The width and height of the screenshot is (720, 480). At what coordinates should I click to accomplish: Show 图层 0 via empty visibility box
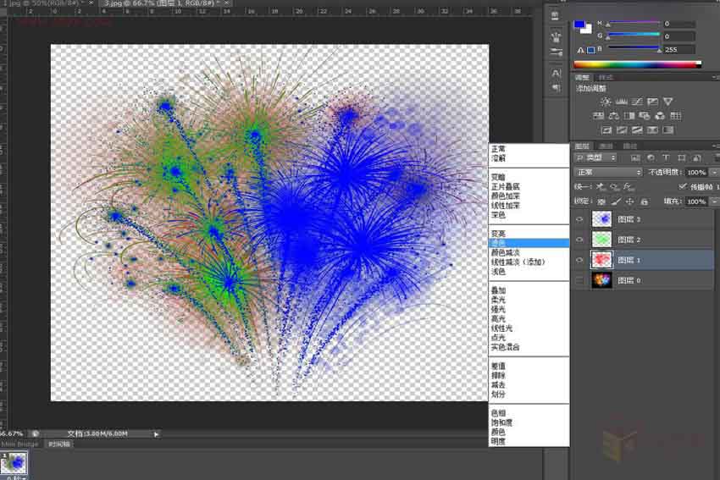(579, 280)
